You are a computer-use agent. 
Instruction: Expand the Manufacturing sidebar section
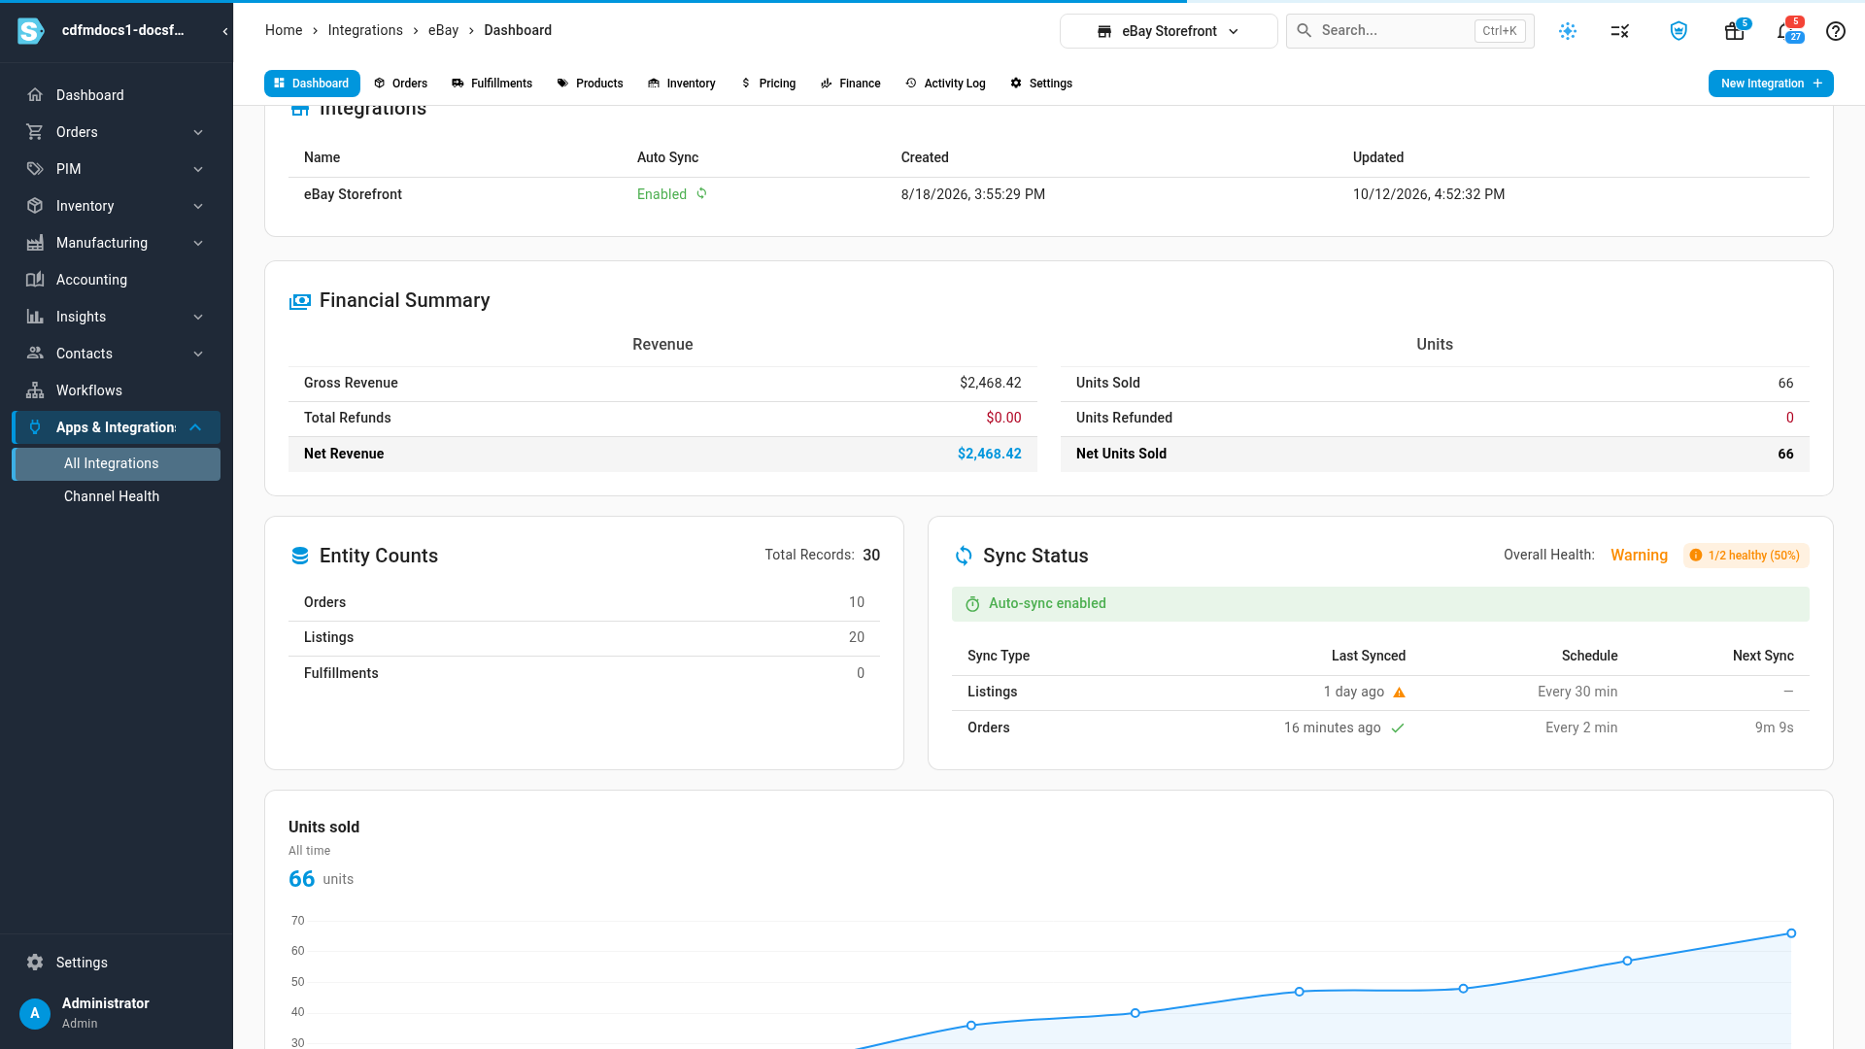point(117,243)
